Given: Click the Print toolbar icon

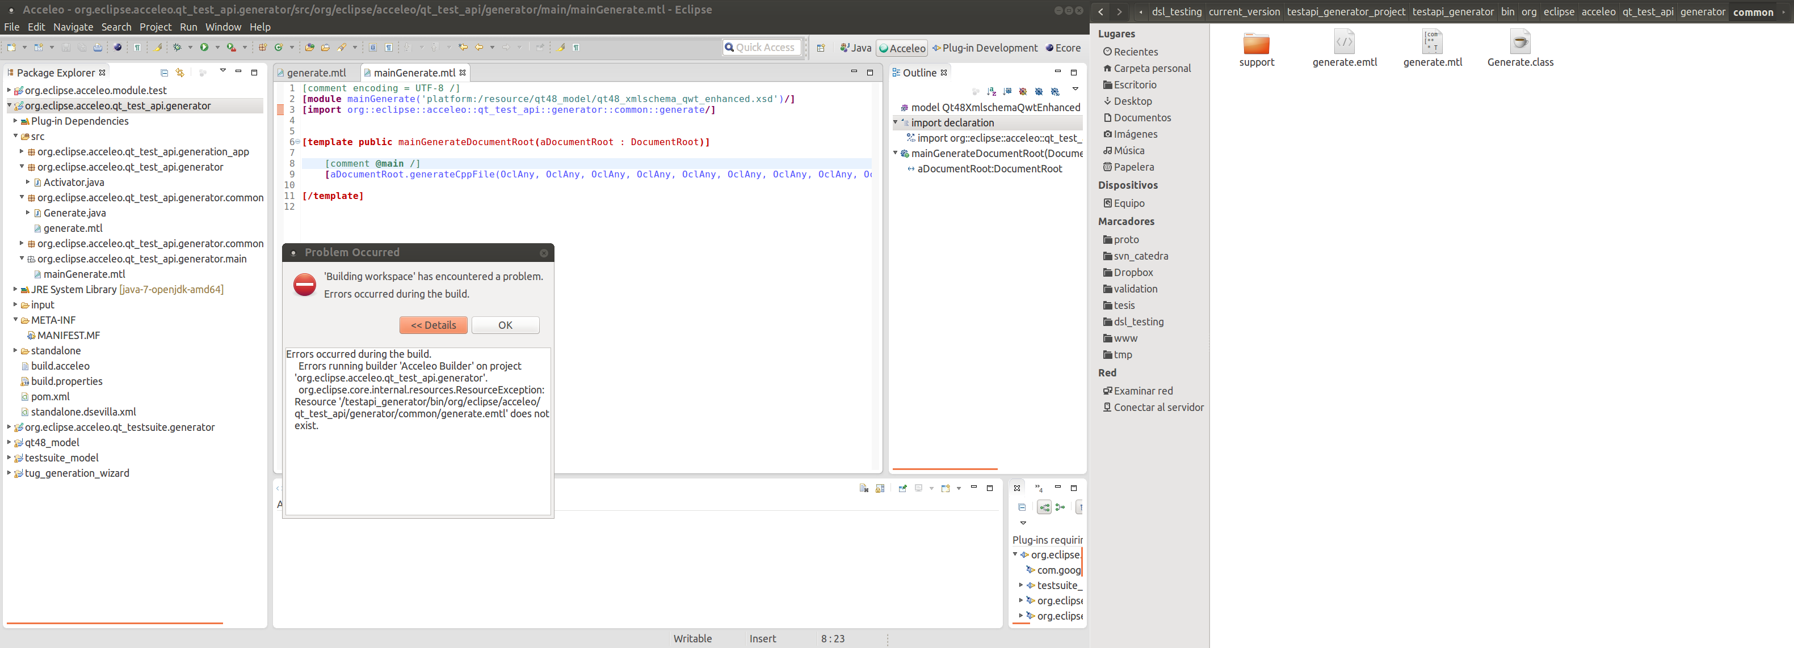Looking at the screenshot, I should 98,47.
